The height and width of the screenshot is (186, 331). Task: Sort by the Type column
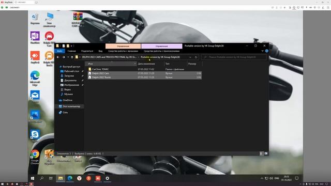click(168, 64)
